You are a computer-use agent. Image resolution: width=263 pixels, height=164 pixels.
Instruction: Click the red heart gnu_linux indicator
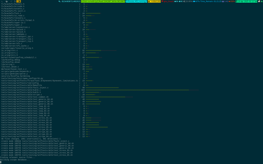[x=168, y=1]
